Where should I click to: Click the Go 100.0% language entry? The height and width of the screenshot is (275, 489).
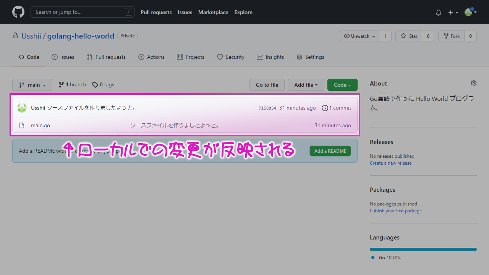point(386,258)
